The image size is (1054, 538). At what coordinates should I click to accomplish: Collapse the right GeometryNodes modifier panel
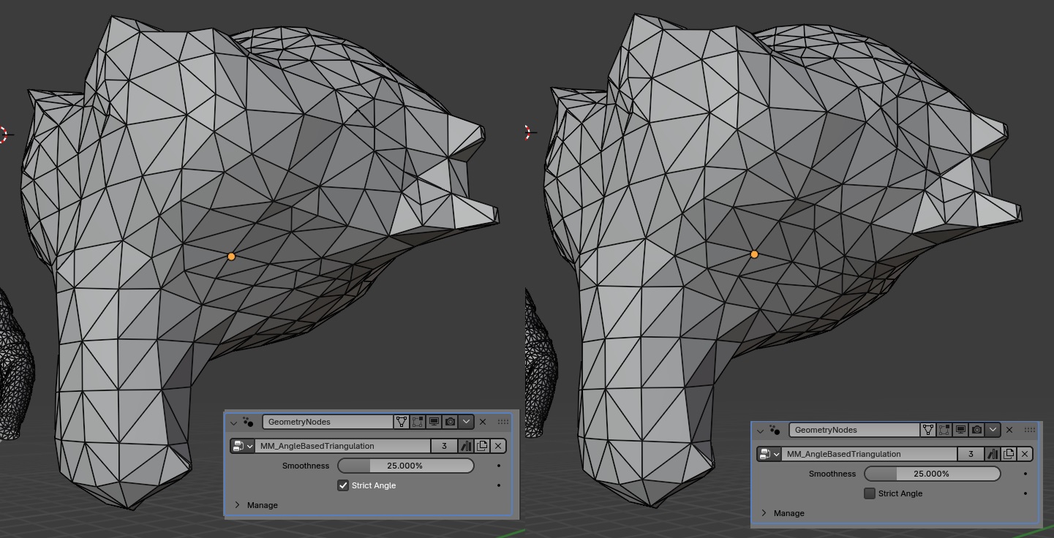[760, 430]
